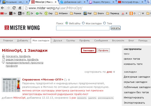Switch to the Фотограф Игорь browser tab
This screenshot has height=106, width=151.
tap(131, 2)
